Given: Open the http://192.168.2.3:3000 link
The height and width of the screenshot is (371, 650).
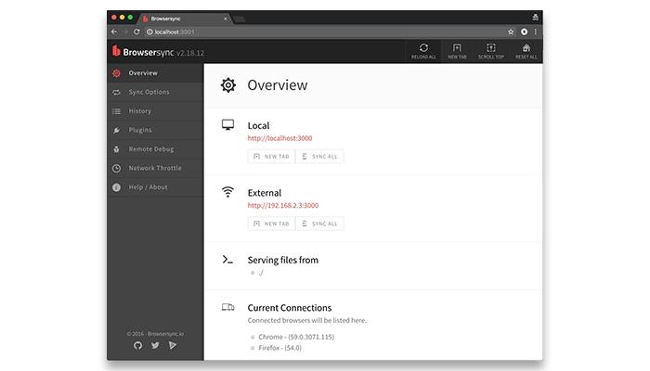Looking at the screenshot, I should pos(283,205).
